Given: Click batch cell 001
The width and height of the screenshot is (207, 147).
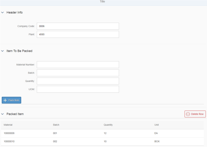Looking at the screenshot, I should click(x=55, y=133).
